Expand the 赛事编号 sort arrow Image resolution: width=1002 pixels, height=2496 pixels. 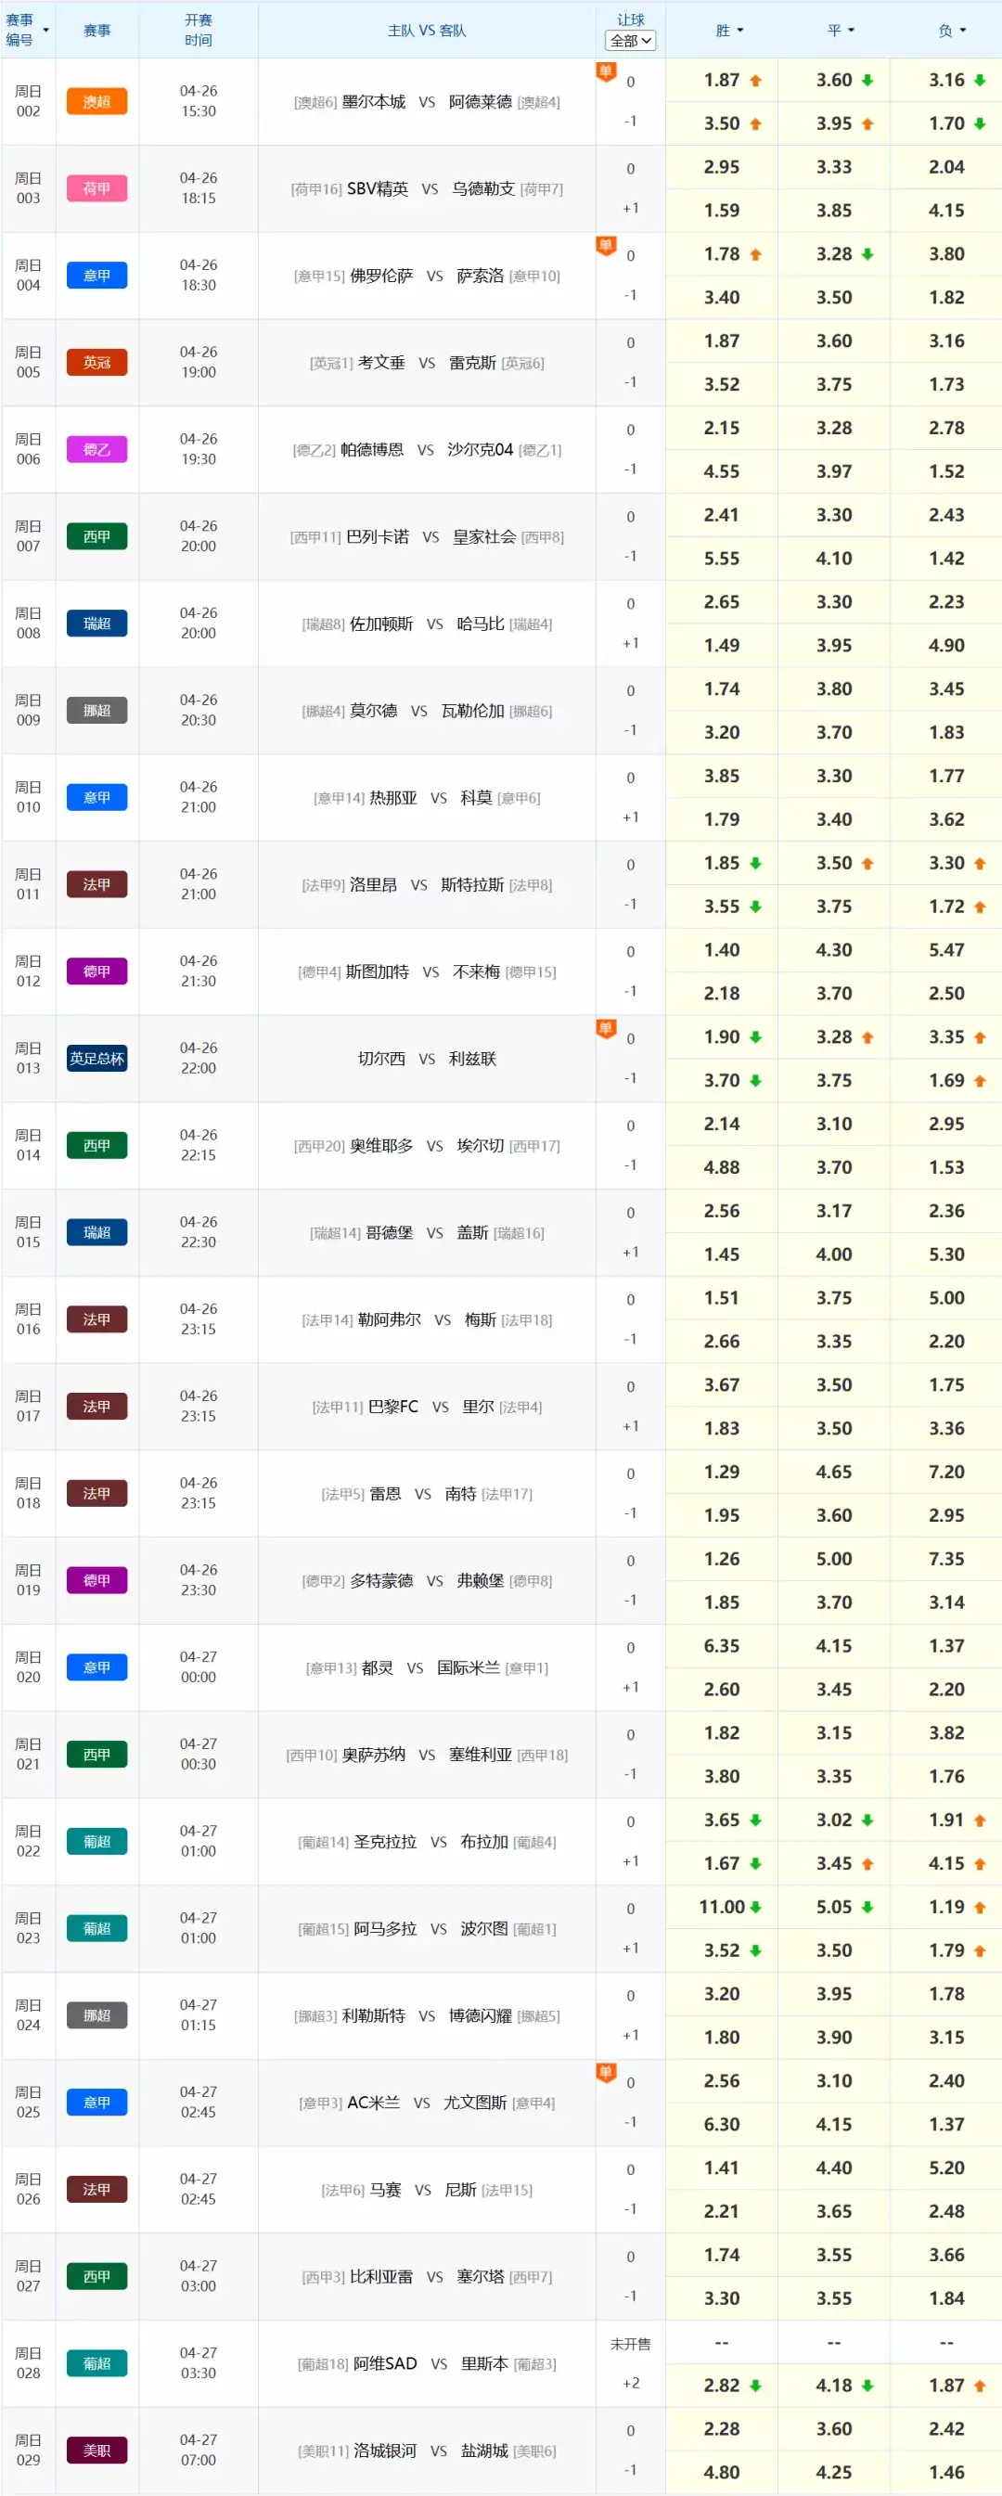pyautogui.click(x=45, y=30)
